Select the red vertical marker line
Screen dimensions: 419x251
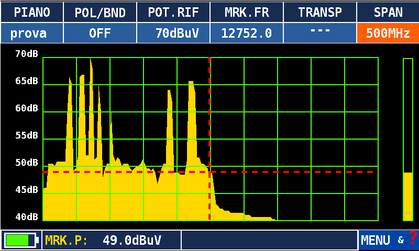[x=210, y=139]
